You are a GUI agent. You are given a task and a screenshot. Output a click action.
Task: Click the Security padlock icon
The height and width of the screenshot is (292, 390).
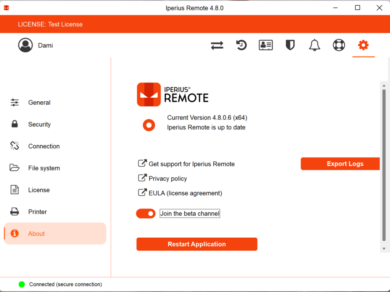point(15,124)
